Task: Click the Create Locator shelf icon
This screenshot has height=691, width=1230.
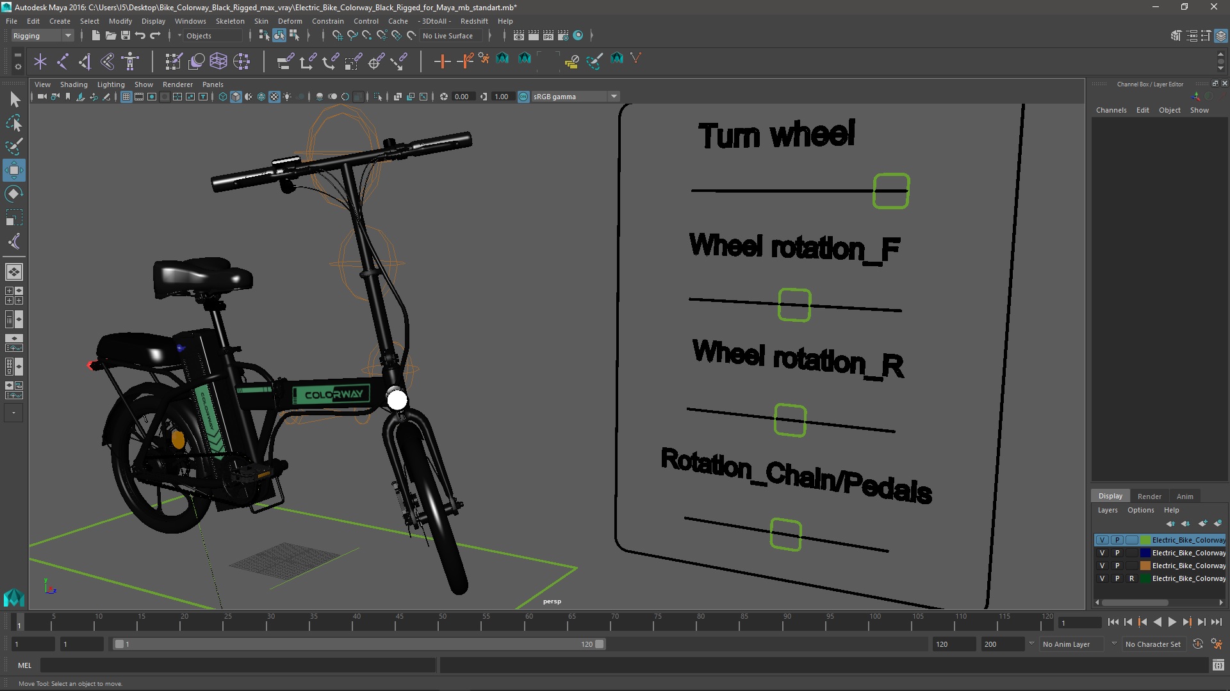Action: [40, 61]
